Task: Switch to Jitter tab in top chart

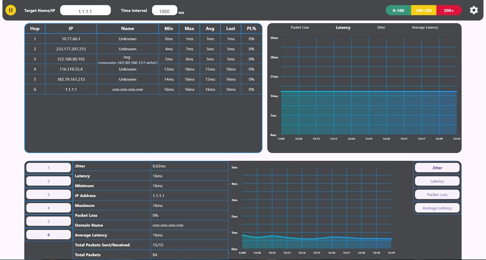Action: [381, 28]
